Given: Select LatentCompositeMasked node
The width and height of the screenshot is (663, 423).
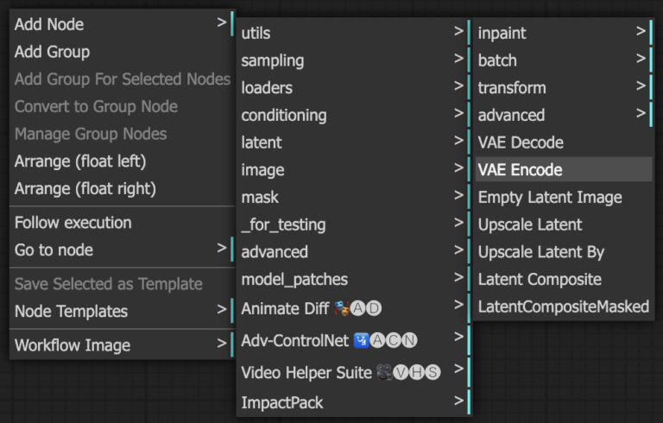Looking at the screenshot, I should (x=563, y=306).
